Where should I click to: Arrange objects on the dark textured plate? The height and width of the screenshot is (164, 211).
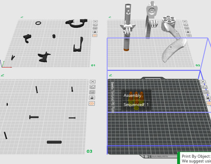(206, 92)
